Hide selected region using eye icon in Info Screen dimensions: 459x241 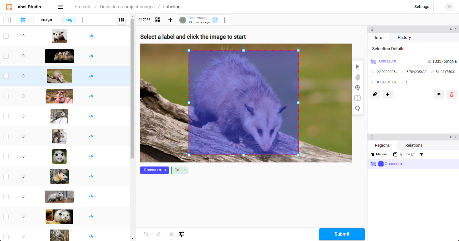(x=439, y=94)
